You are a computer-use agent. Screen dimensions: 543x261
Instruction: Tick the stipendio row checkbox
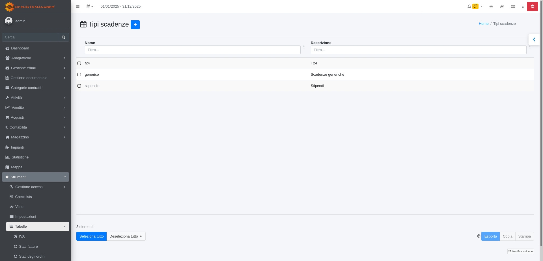(79, 86)
